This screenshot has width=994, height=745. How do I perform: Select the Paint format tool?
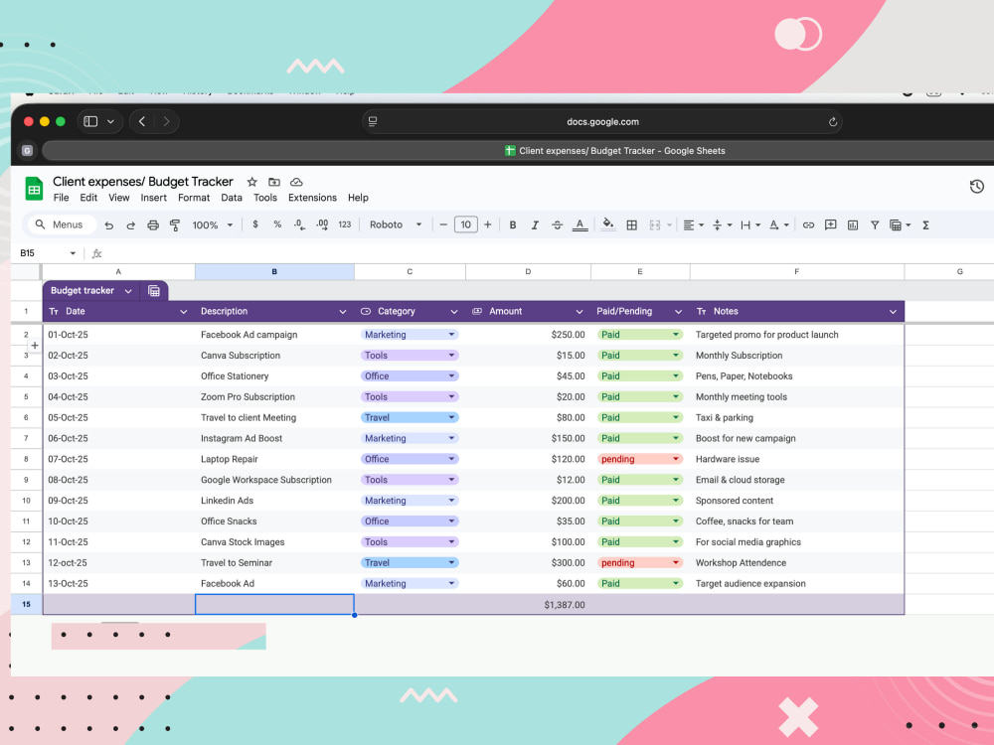175,224
